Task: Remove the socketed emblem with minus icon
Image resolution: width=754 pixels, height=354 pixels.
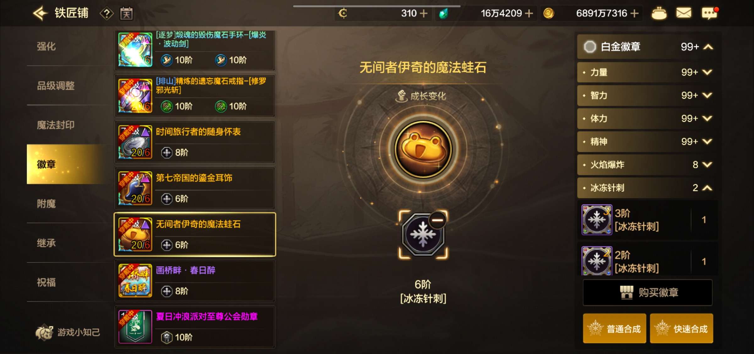Action: click(437, 220)
